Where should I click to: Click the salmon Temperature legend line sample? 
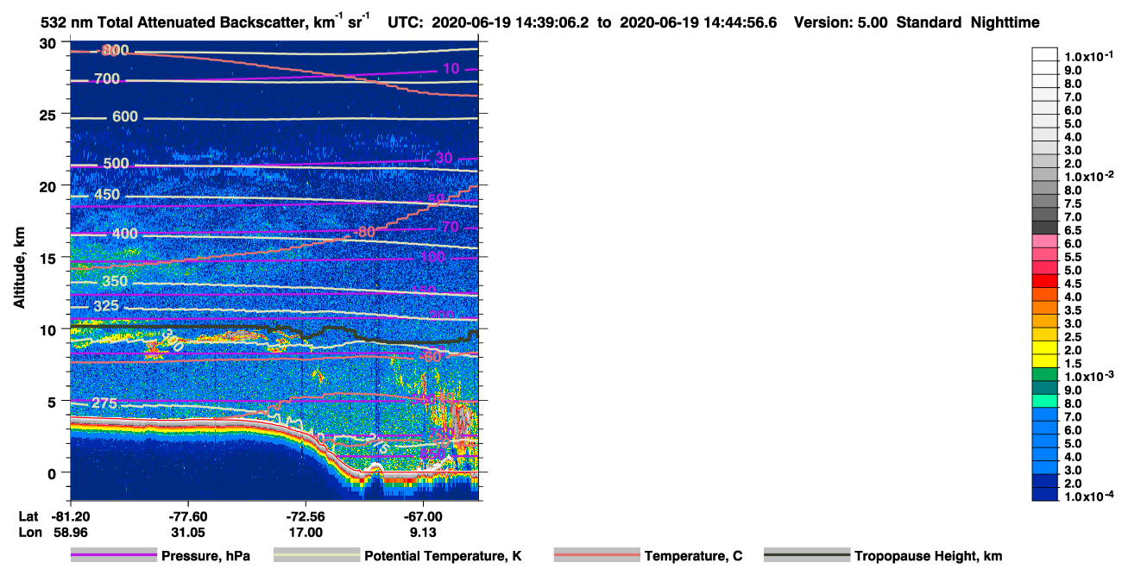point(596,555)
